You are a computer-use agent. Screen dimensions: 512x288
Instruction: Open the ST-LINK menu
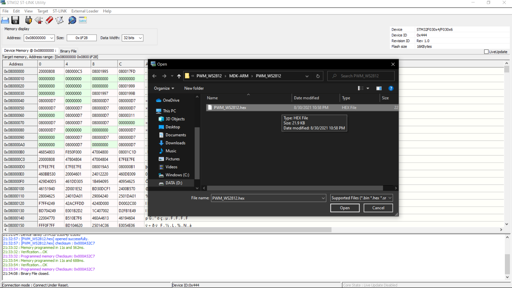tap(60, 11)
